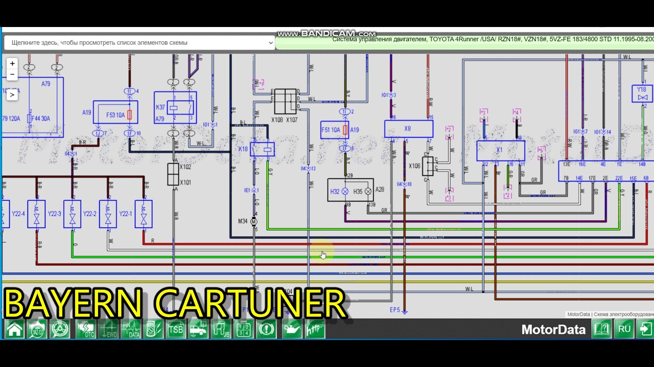Select connector X108 in diagram
Viewport: 654px width, 367px height.
pos(280,101)
